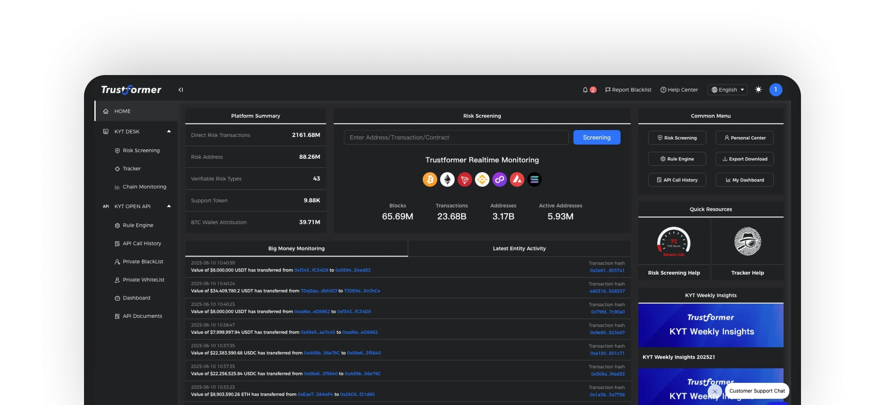885x405 pixels.
Task: Open Rule Engine in the sidebar
Action: (x=134, y=225)
